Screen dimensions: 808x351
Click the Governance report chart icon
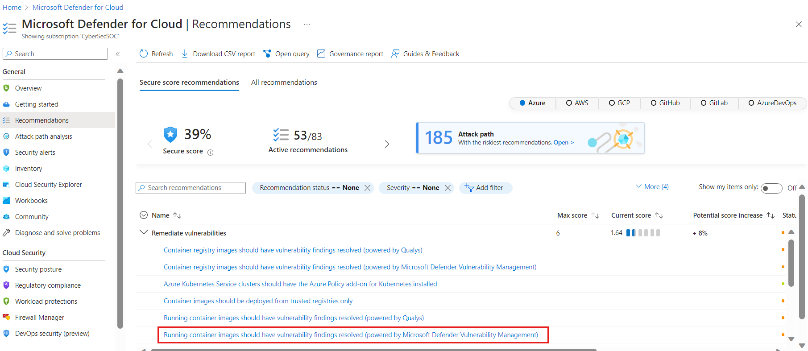(x=321, y=54)
